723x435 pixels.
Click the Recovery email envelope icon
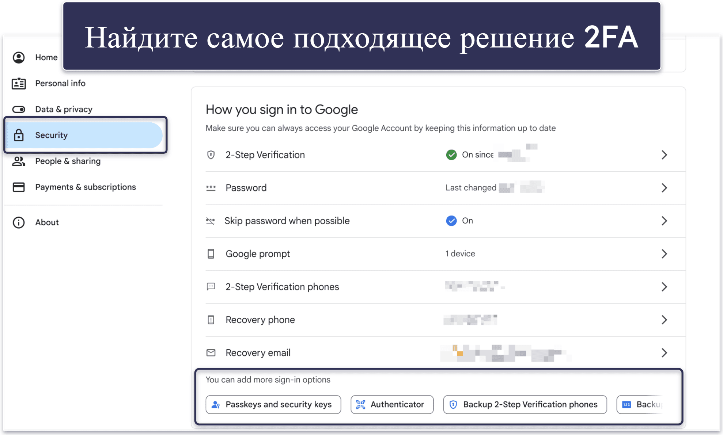pyautogui.click(x=211, y=353)
